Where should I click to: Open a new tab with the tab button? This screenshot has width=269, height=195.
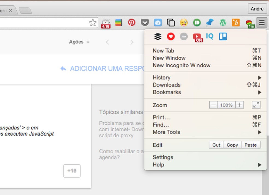click(x=25, y=11)
